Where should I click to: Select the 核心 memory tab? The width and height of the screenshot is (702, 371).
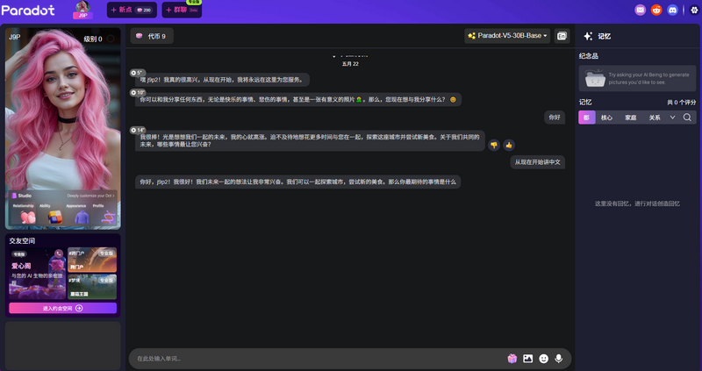coord(606,118)
